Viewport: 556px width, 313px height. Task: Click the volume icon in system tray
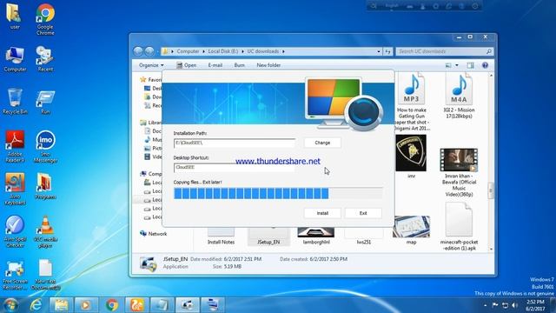[514, 305]
